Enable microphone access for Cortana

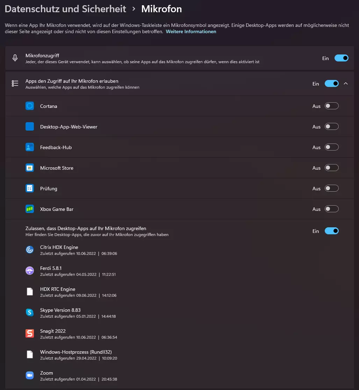click(x=332, y=106)
